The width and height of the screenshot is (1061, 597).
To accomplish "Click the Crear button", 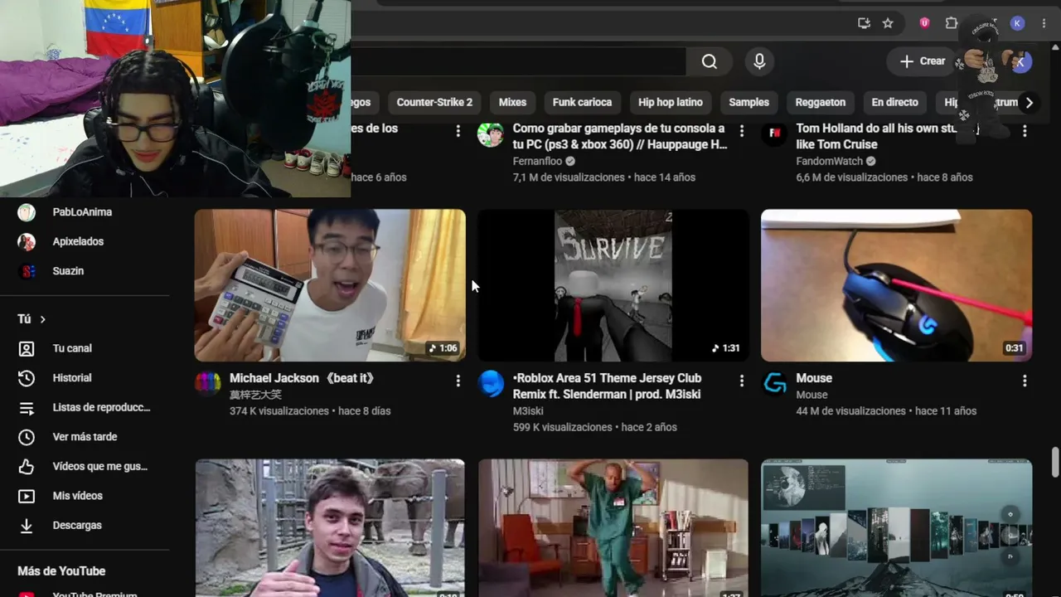I will (922, 61).
